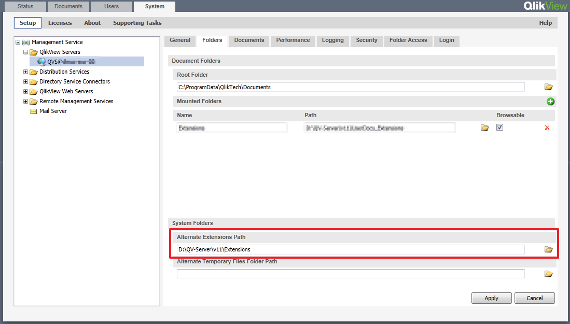Open the Supporting Tasks sub-tab
The image size is (570, 324).
point(137,22)
